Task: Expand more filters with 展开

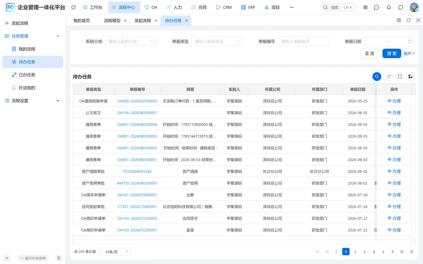Action: click(409, 54)
